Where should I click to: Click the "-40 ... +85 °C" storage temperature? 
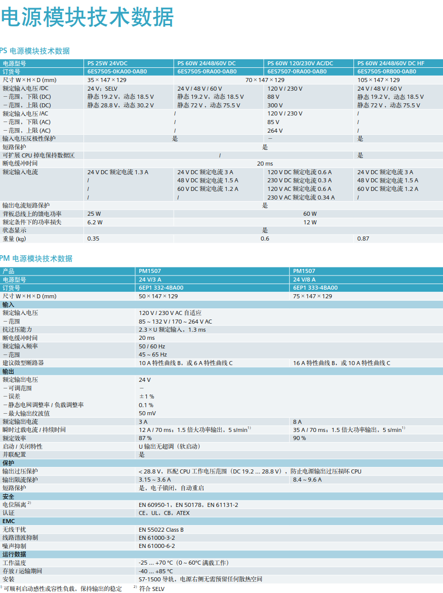click(156, 571)
